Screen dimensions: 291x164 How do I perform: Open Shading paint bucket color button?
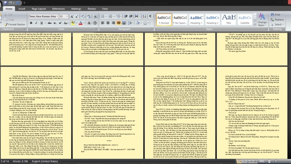(x=138, y=23)
